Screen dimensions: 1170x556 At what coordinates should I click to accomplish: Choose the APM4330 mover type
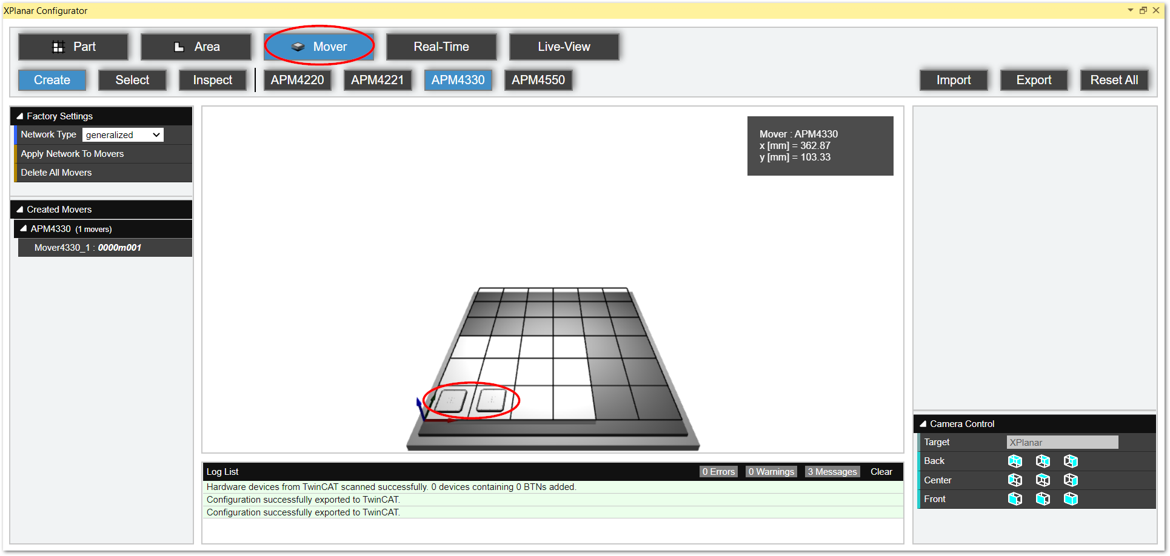coord(458,80)
